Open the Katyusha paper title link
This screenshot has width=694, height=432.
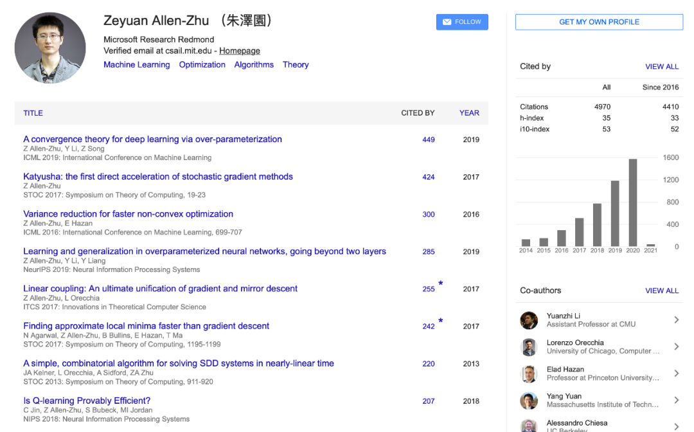click(x=158, y=177)
